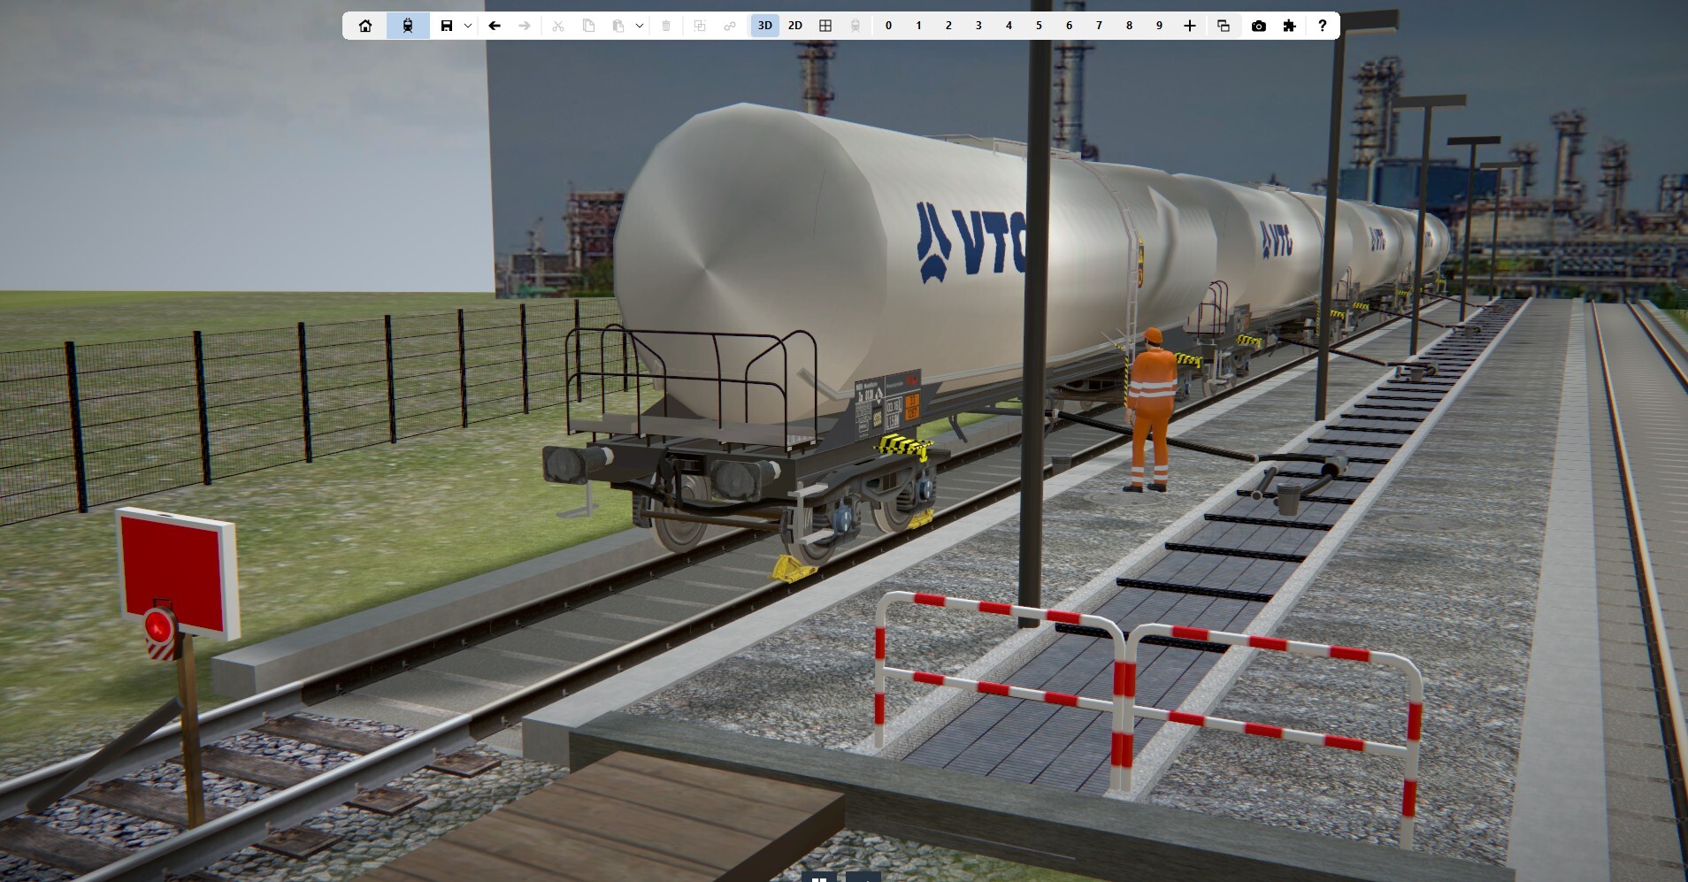Select camera position 4
This screenshot has width=1688, height=882.
click(x=1009, y=26)
